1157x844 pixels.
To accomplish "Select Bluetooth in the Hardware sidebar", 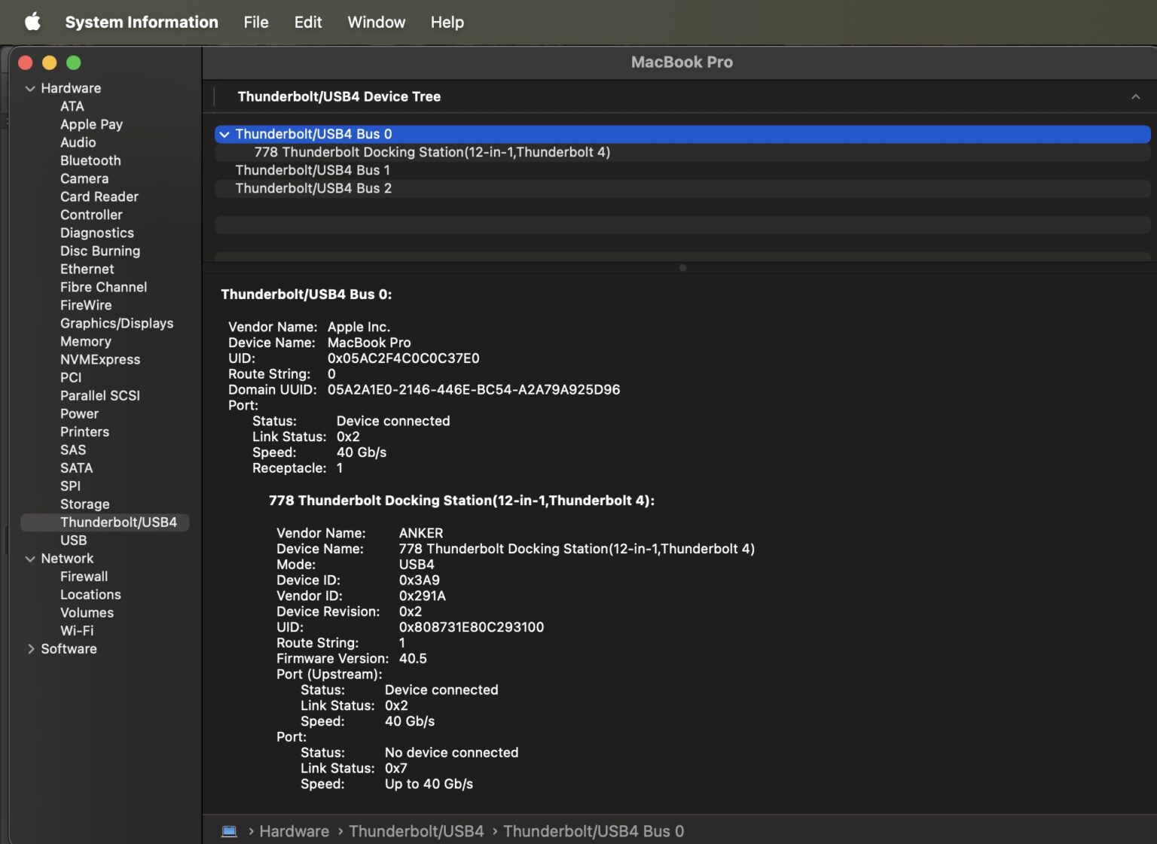I will (x=90, y=160).
